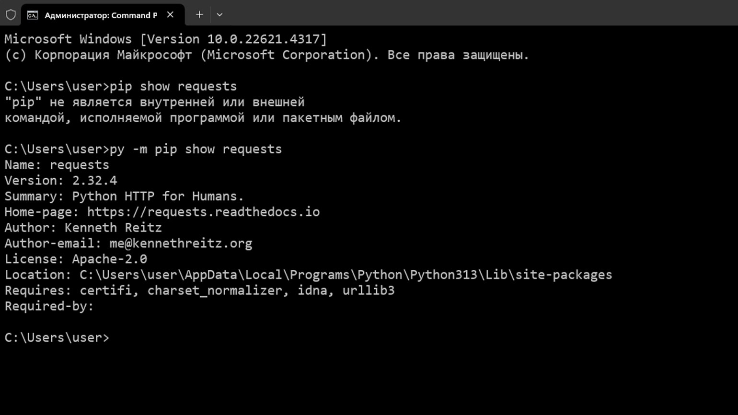Click the administrator shield icon
Screen dimensions: 738x415
pyautogui.click(x=11, y=15)
